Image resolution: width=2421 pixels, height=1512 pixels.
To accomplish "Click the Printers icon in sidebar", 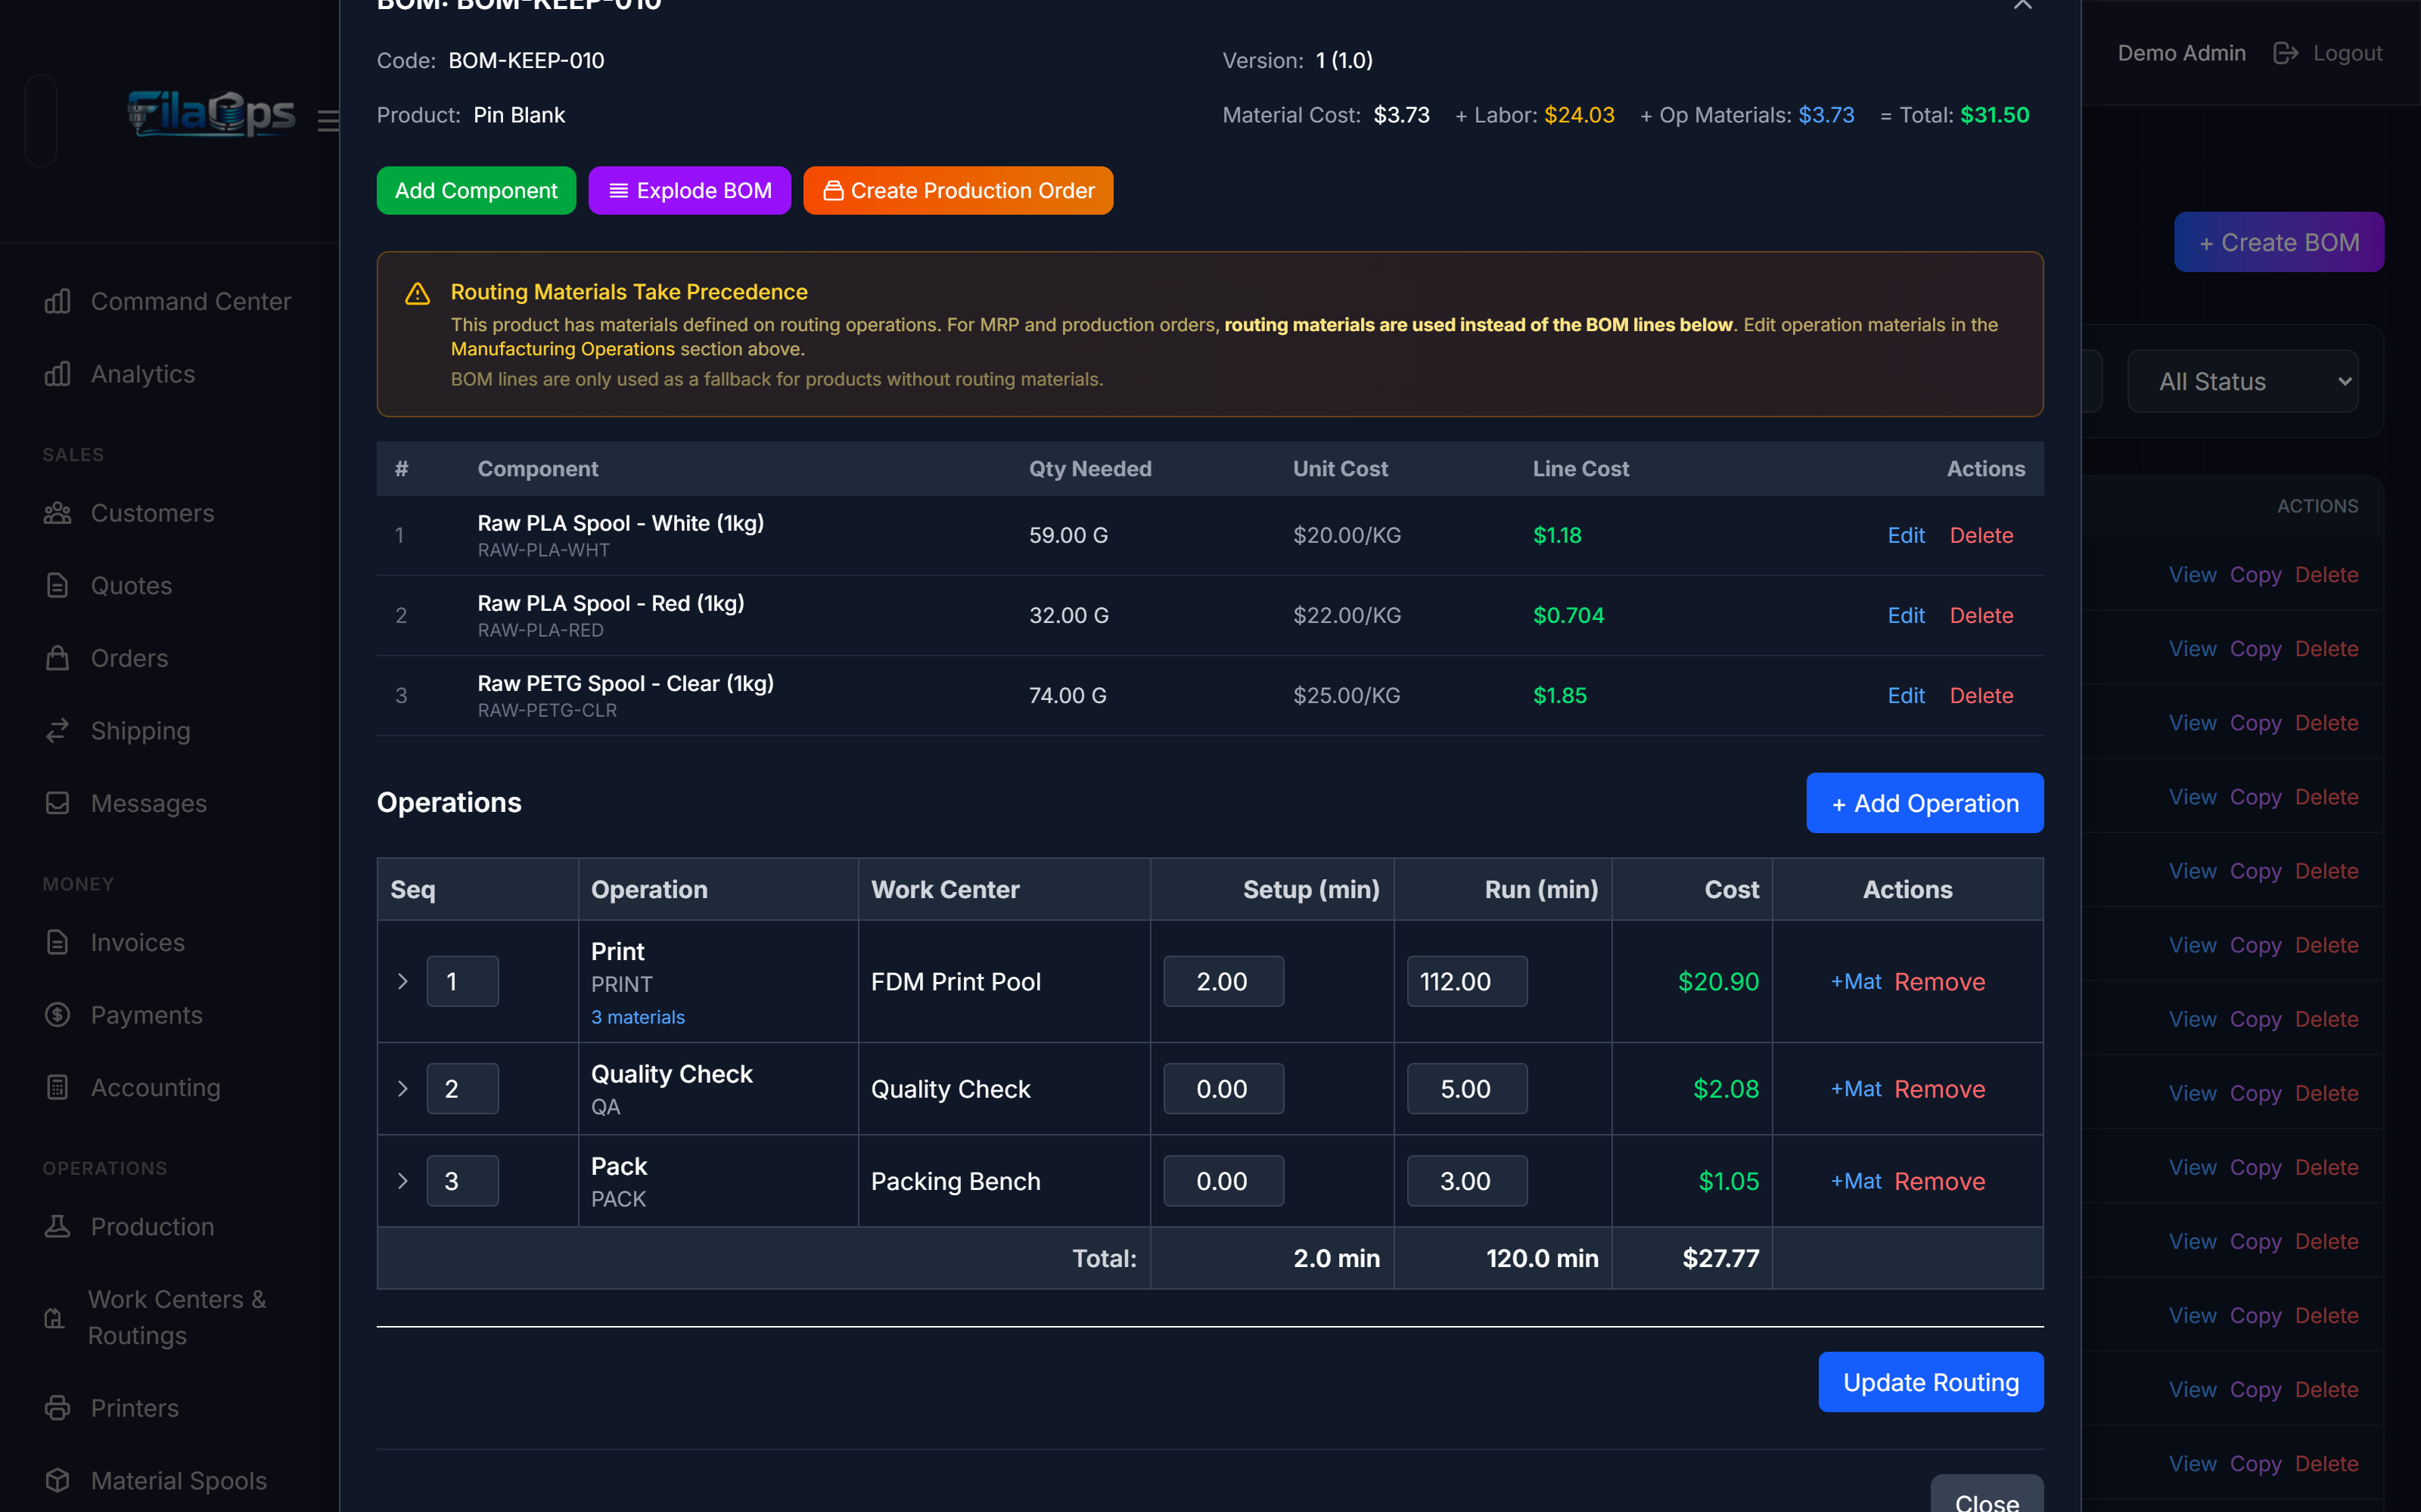I will (x=57, y=1408).
